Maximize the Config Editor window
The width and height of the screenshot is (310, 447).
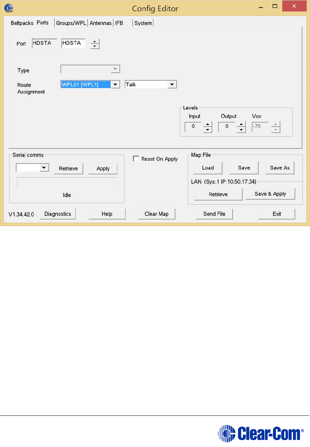(275, 6)
